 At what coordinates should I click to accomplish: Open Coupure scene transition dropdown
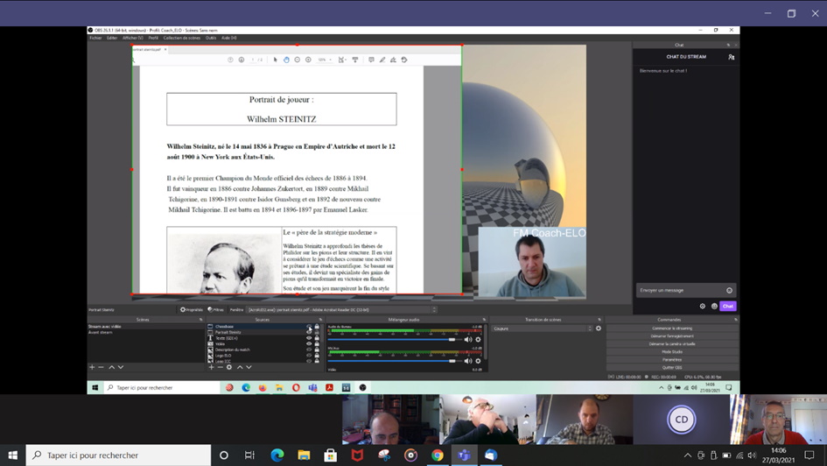point(543,328)
